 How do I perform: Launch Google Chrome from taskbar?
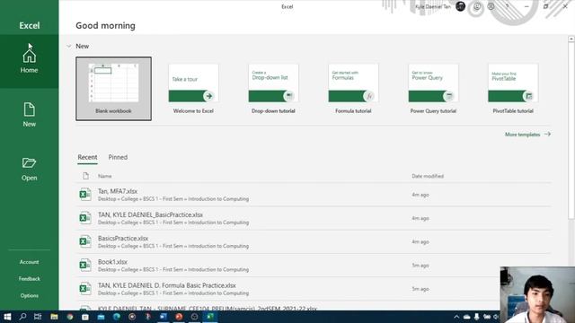tap(70, 317)
